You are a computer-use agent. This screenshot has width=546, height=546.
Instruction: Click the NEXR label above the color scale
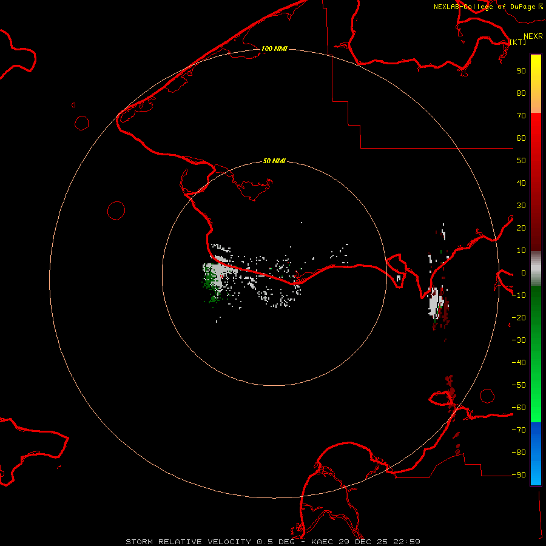point(533,36)
